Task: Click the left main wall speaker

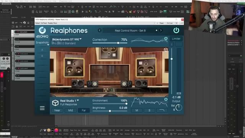Action: click(74, 67)
